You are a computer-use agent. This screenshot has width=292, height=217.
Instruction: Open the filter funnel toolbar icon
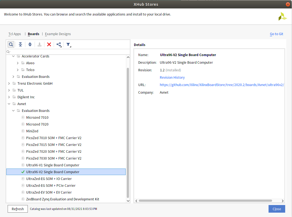click(x=68, y=45)
